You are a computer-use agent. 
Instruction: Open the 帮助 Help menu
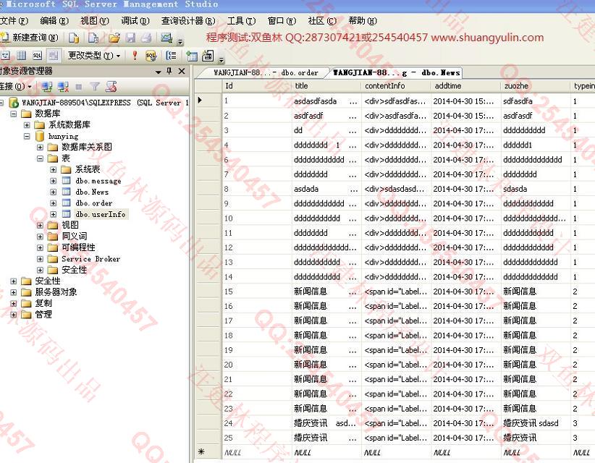(363, 21)
